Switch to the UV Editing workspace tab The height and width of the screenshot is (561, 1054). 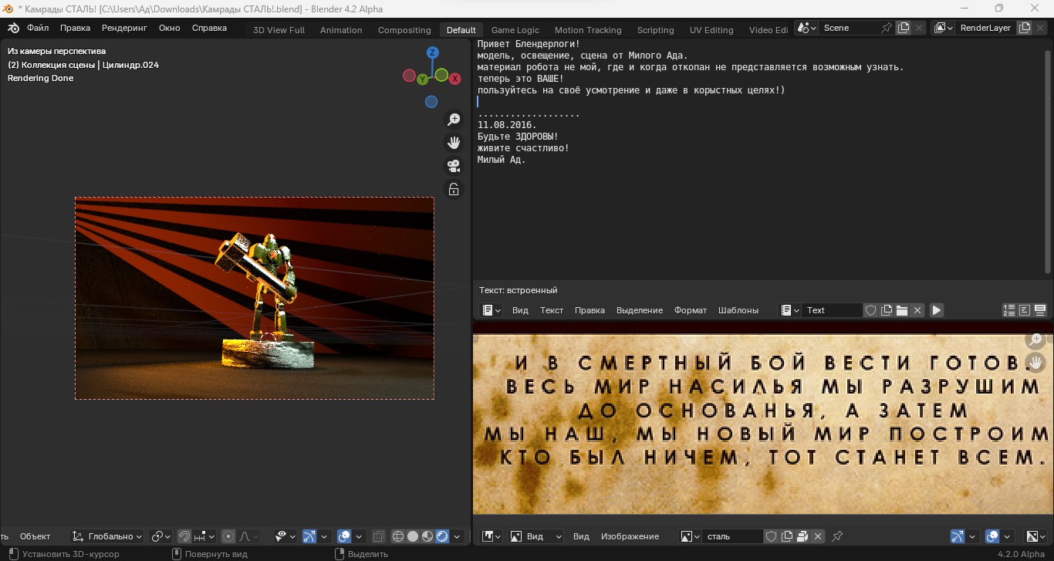711,30
